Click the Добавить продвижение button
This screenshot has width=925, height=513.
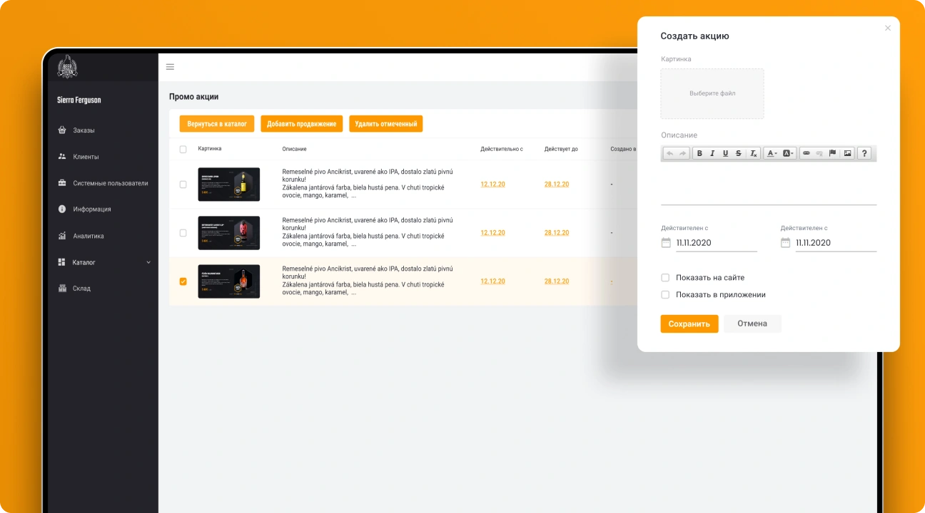click(x=301, y=124)
